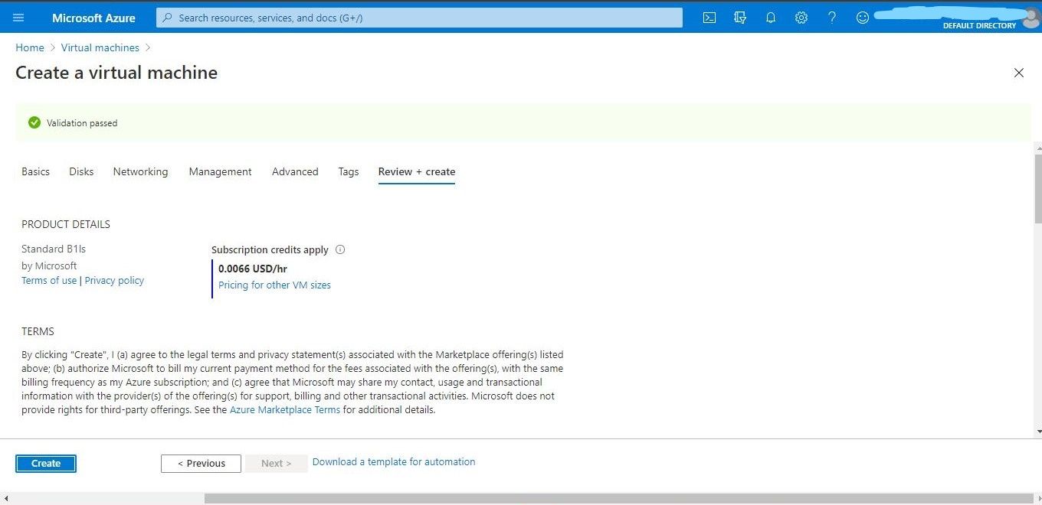The height and width of the screenshot is (505, 1042).
Task: Open the portal hamburger menu
Action: (18, 17)
